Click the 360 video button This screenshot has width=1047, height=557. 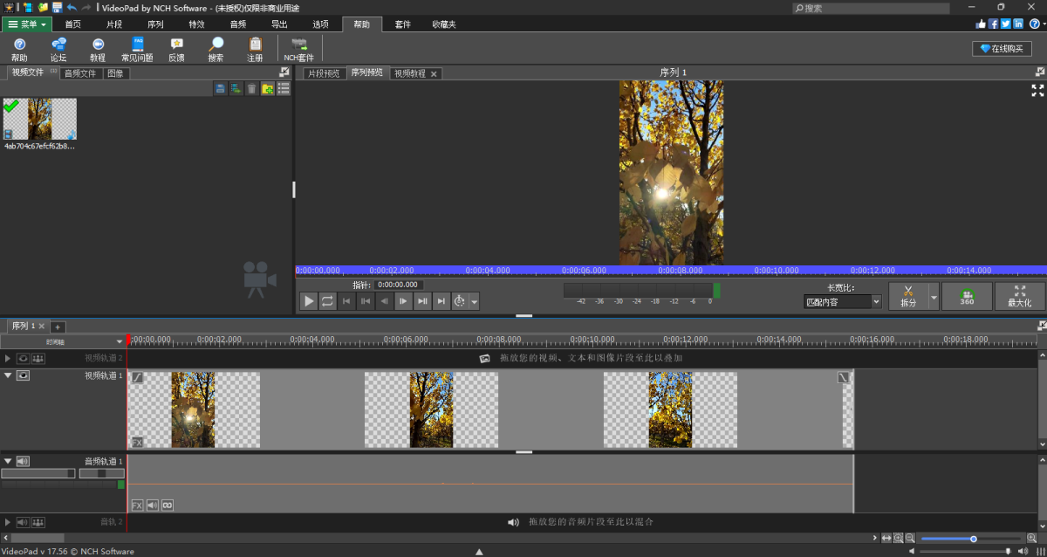pos(967,296)
